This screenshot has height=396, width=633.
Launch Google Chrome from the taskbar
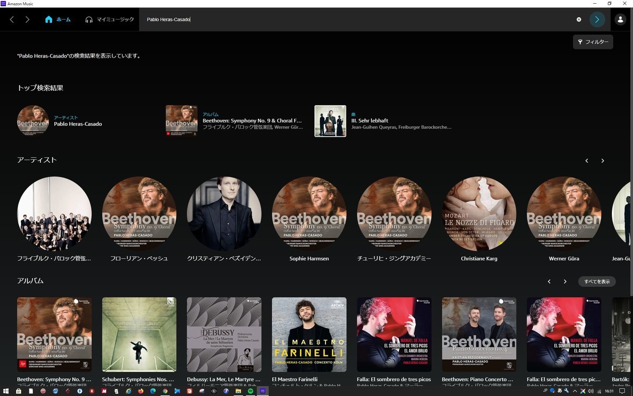coord(165,391)
